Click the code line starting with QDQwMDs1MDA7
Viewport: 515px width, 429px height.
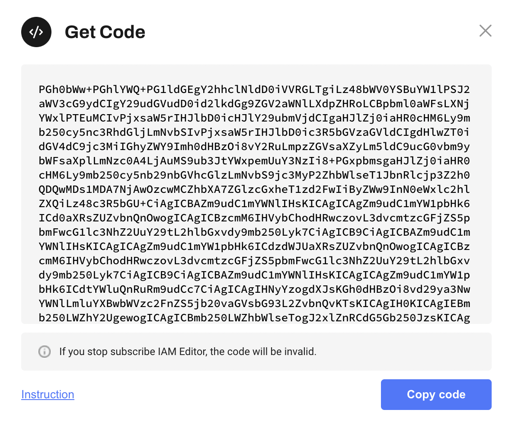tap(254, 189)
